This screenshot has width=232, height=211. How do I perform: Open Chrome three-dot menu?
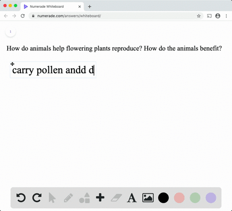pyautogui.click(x=226, y=16)
